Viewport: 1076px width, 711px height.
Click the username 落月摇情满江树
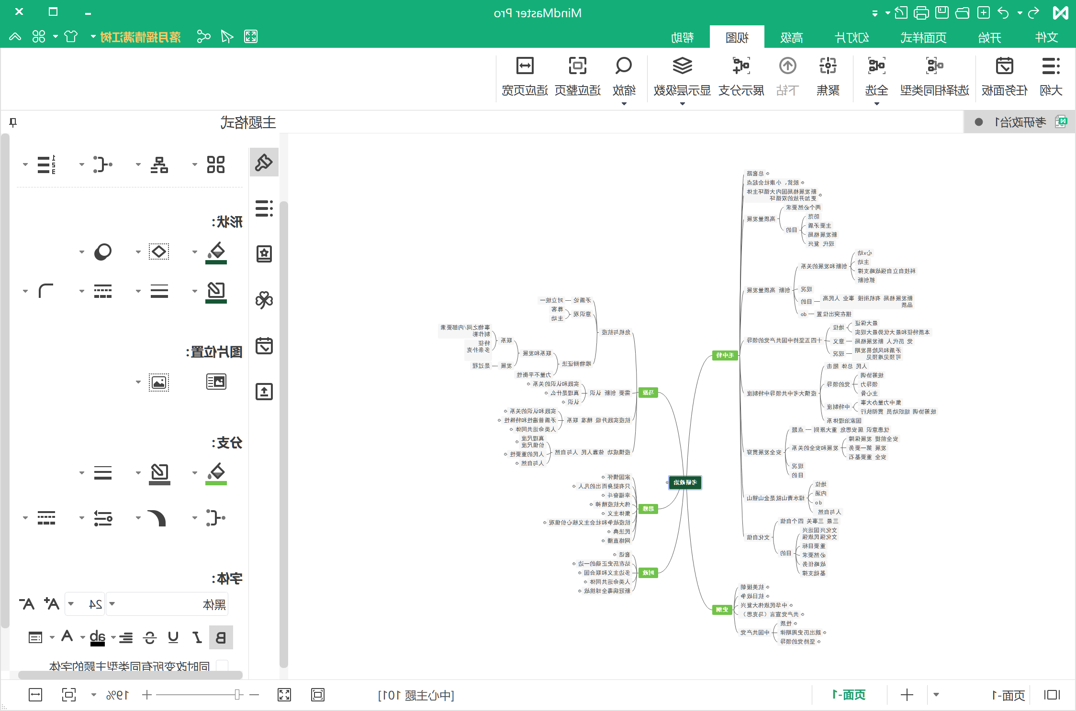[141, 37]
